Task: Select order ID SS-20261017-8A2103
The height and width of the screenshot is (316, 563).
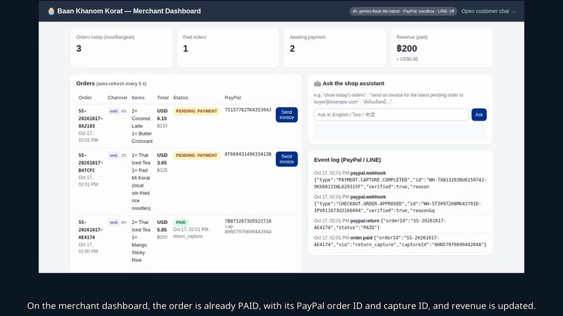Action: point(91,119)
